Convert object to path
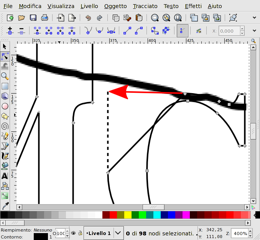The height and width of the screenshot is (240, 260). coord(155,31)
